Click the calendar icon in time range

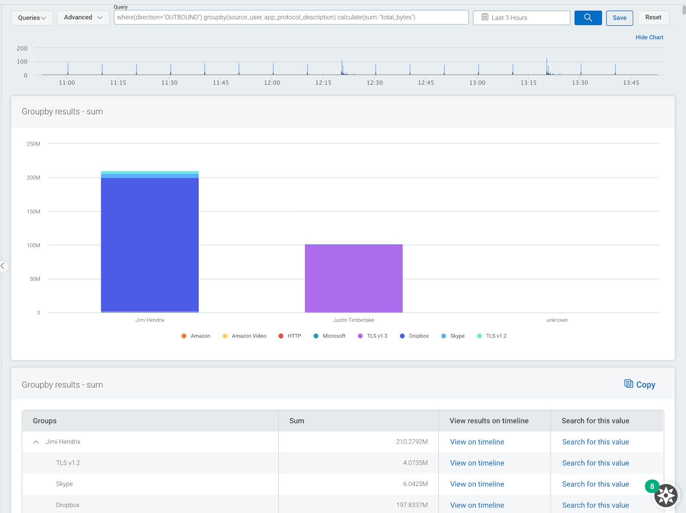tap(485, 17)
